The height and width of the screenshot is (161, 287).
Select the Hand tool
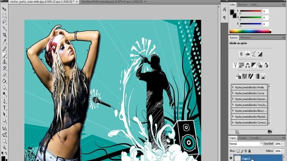pos(4,141)
